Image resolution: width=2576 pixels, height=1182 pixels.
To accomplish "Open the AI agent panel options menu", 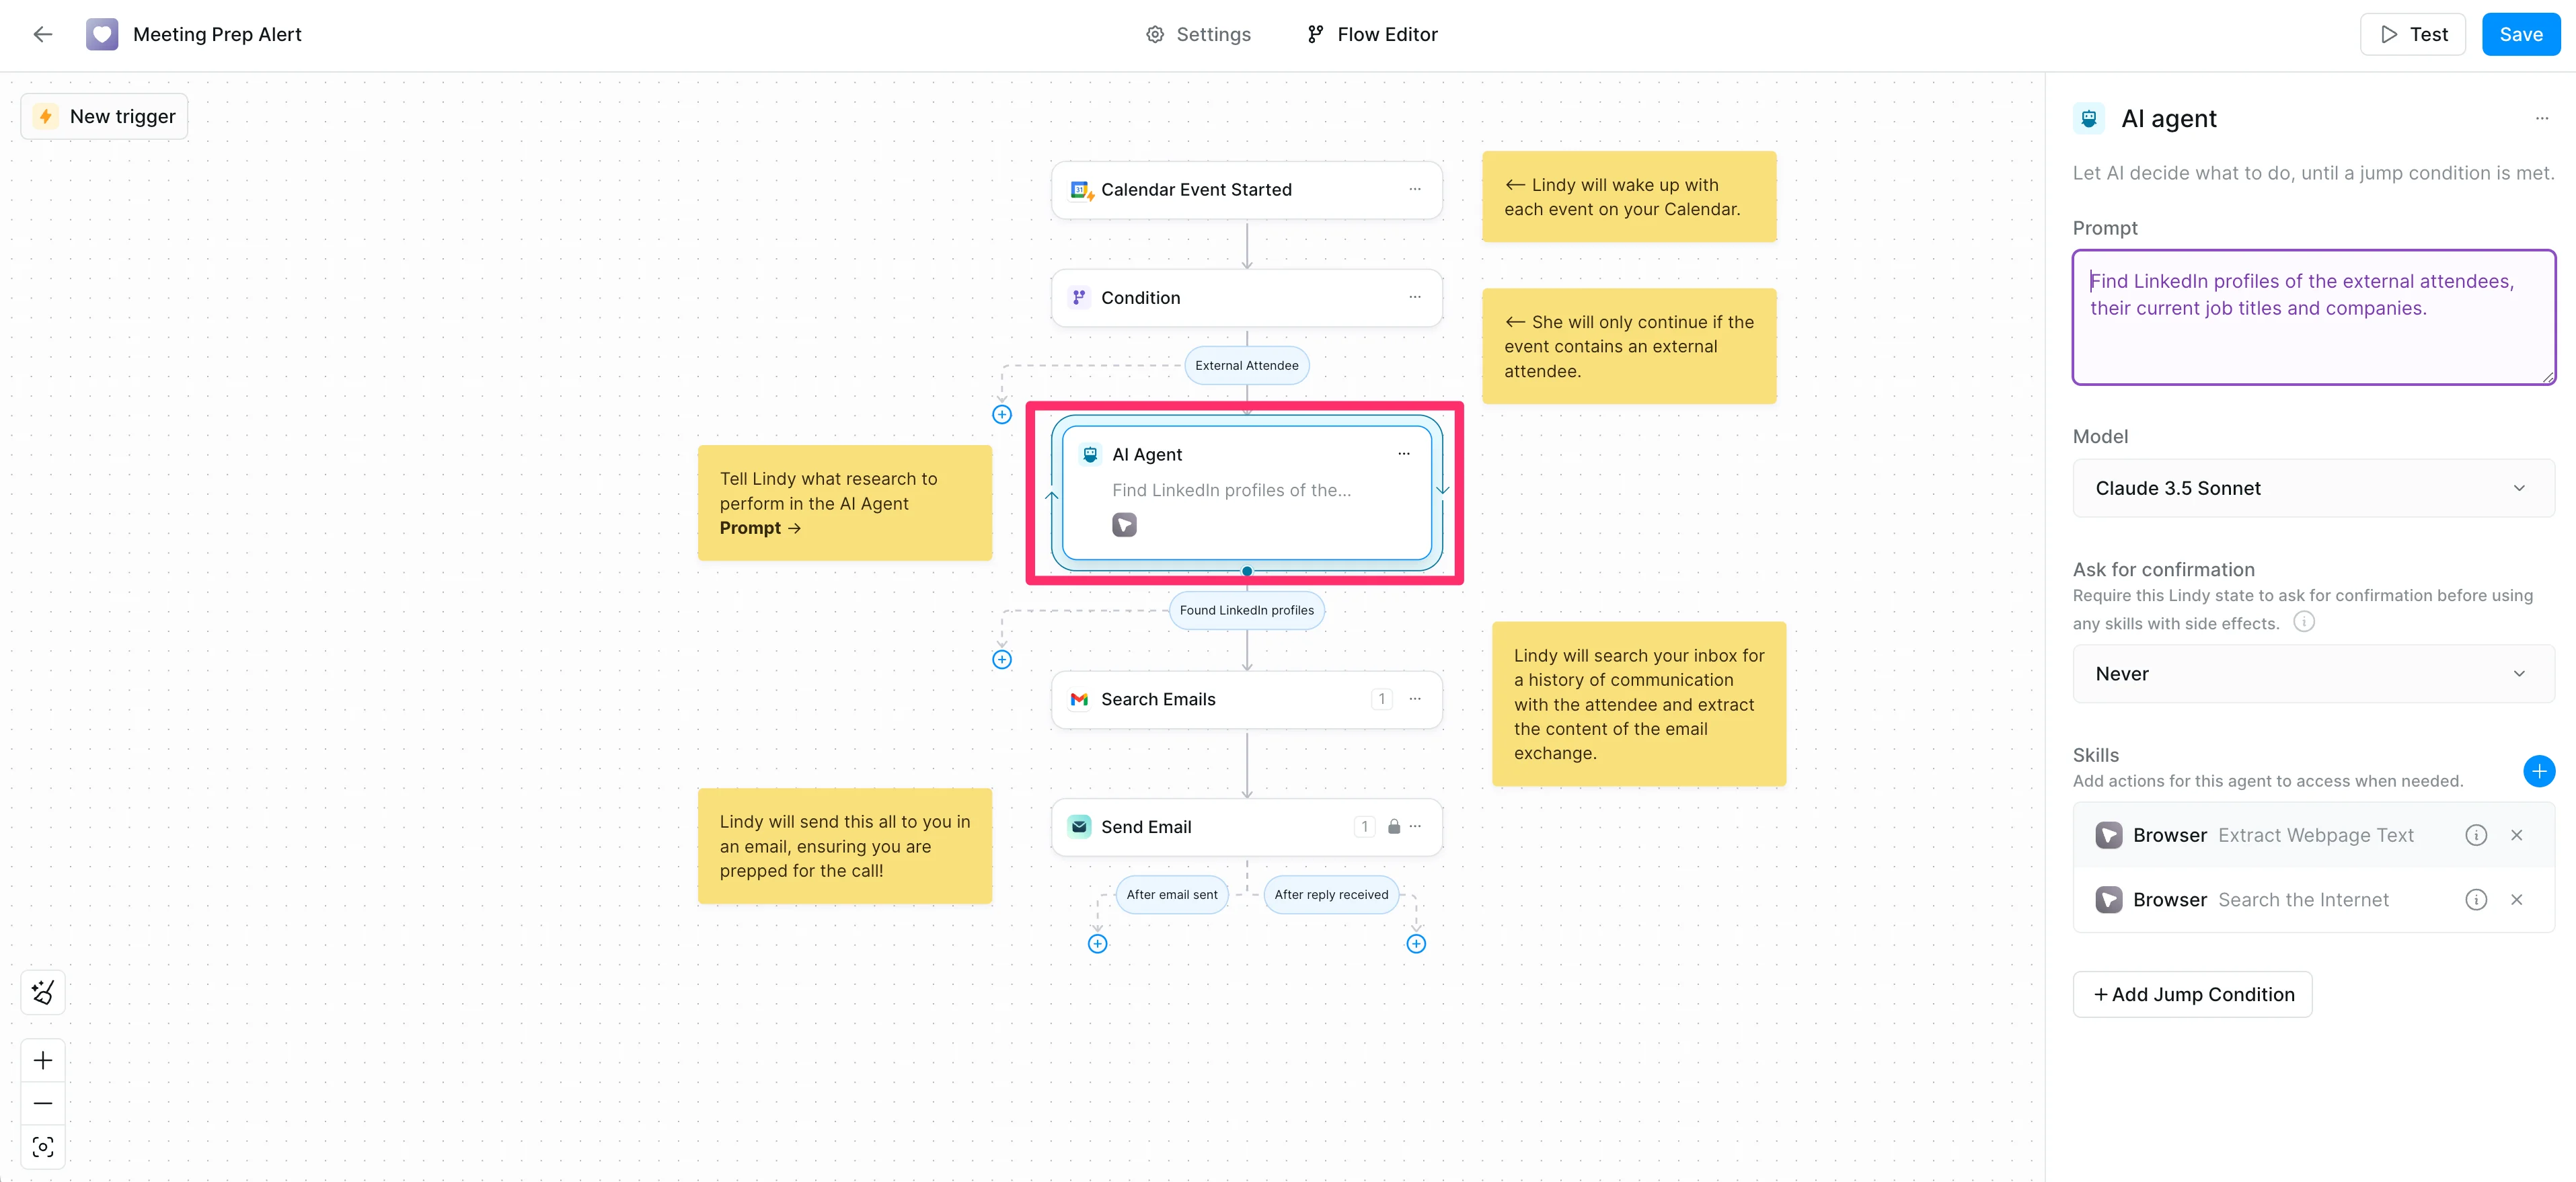I will coord(2541,119).
